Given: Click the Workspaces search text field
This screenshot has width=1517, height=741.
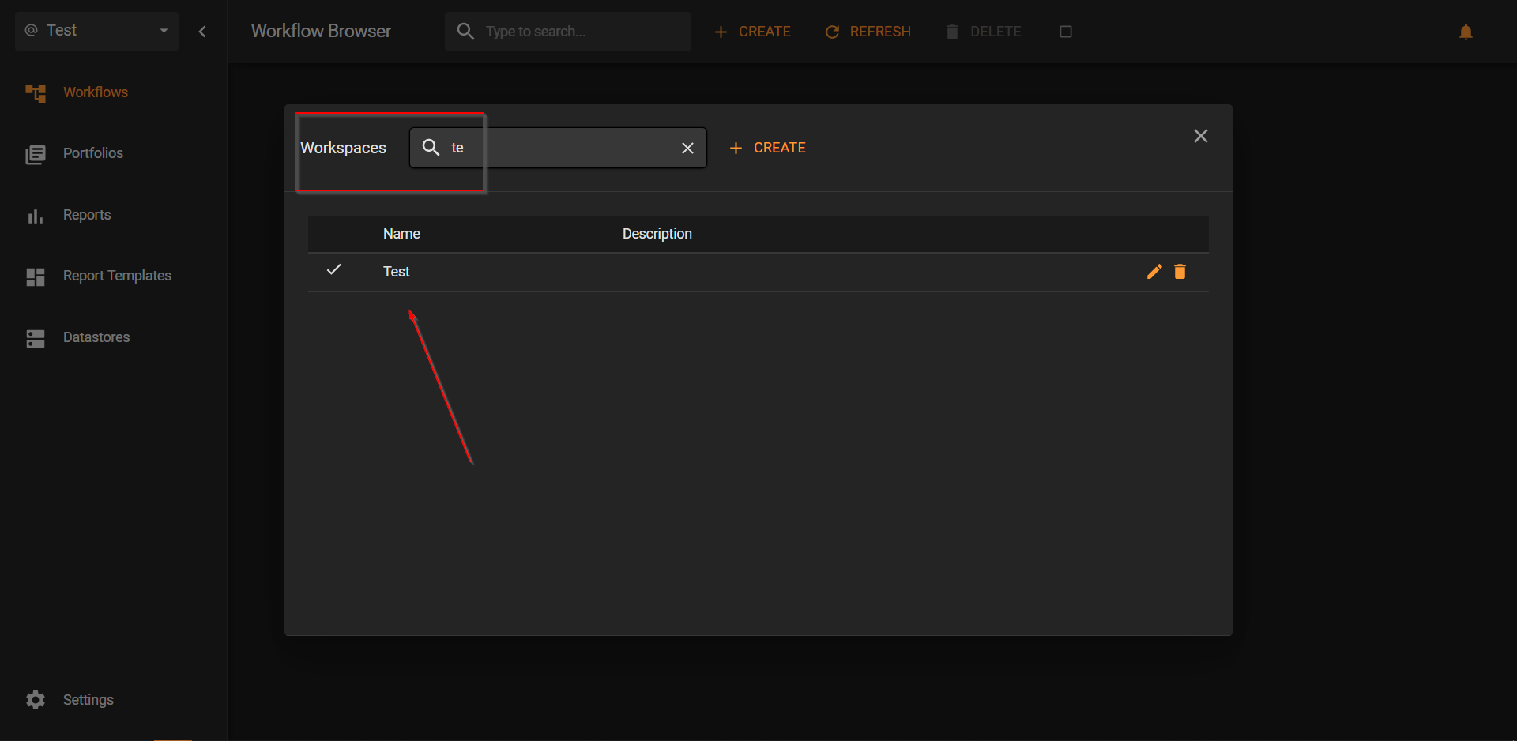Looking at the screenshot, I should 559,148.
